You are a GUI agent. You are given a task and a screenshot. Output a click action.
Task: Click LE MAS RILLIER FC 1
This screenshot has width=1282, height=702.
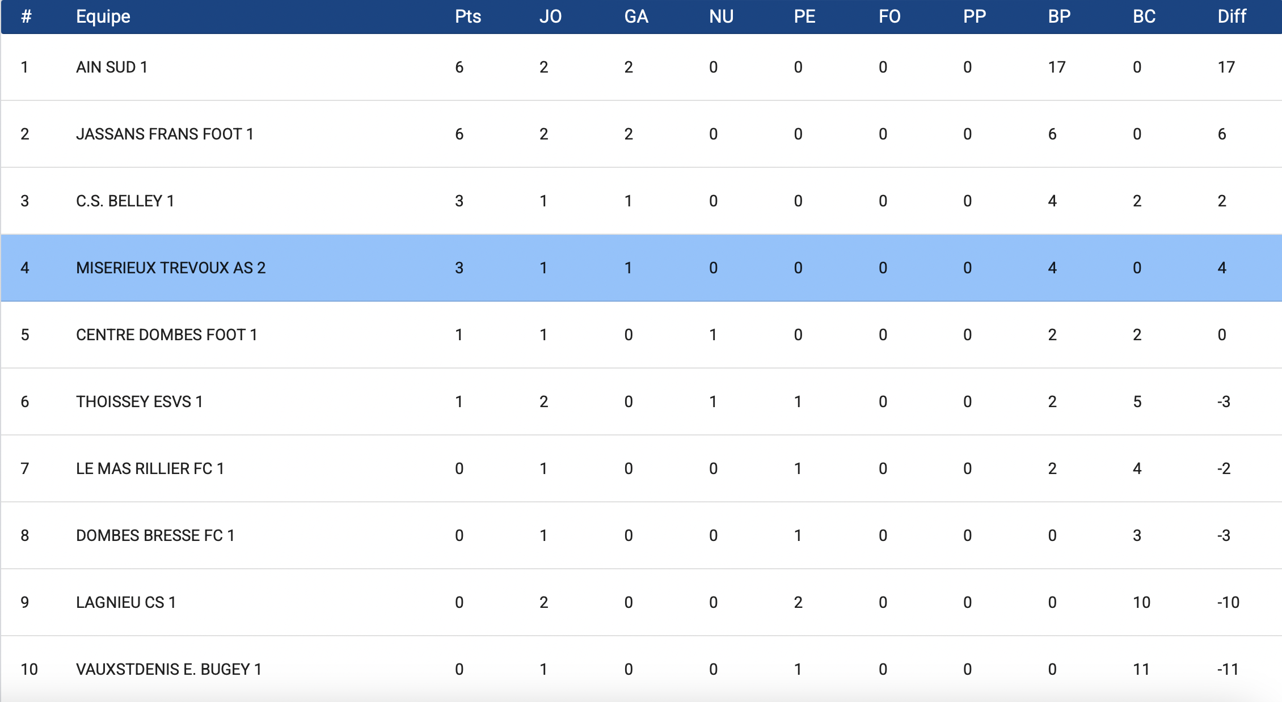(150, 469)
